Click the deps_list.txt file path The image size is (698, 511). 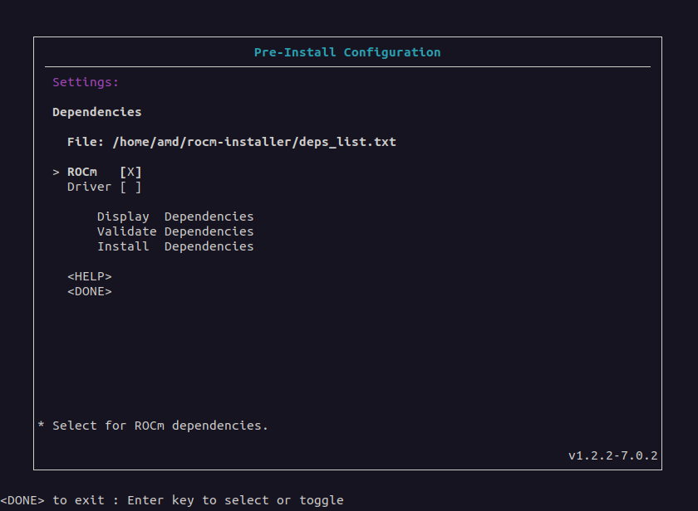254,142
